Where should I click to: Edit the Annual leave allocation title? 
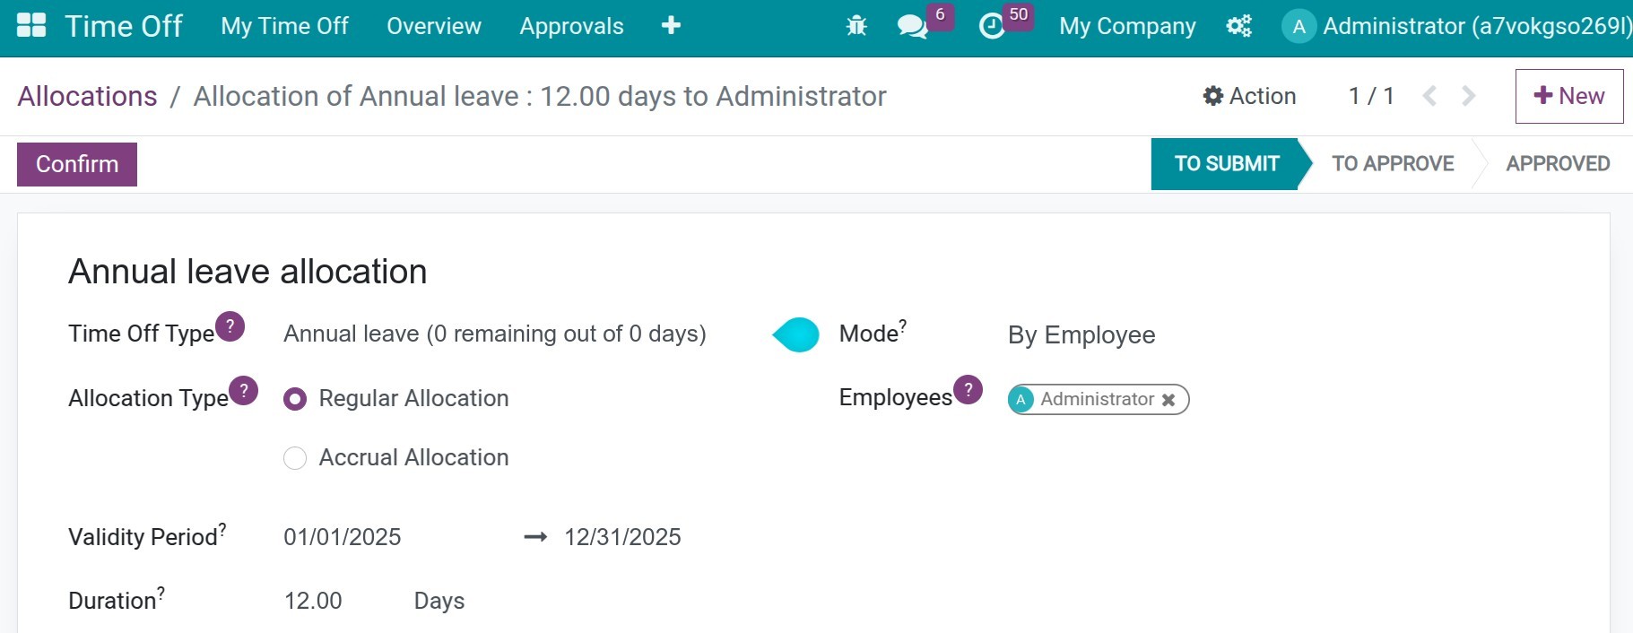tap(248, 272)
